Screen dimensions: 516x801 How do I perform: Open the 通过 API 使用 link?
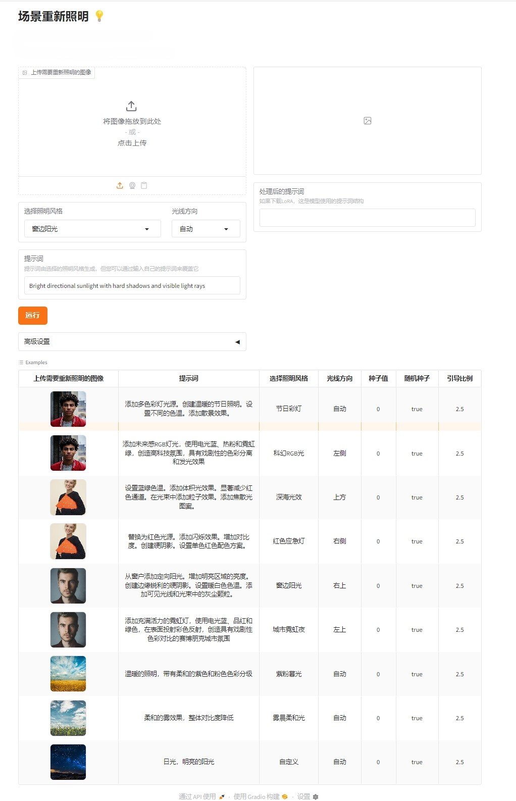click(x=201, y=796)
